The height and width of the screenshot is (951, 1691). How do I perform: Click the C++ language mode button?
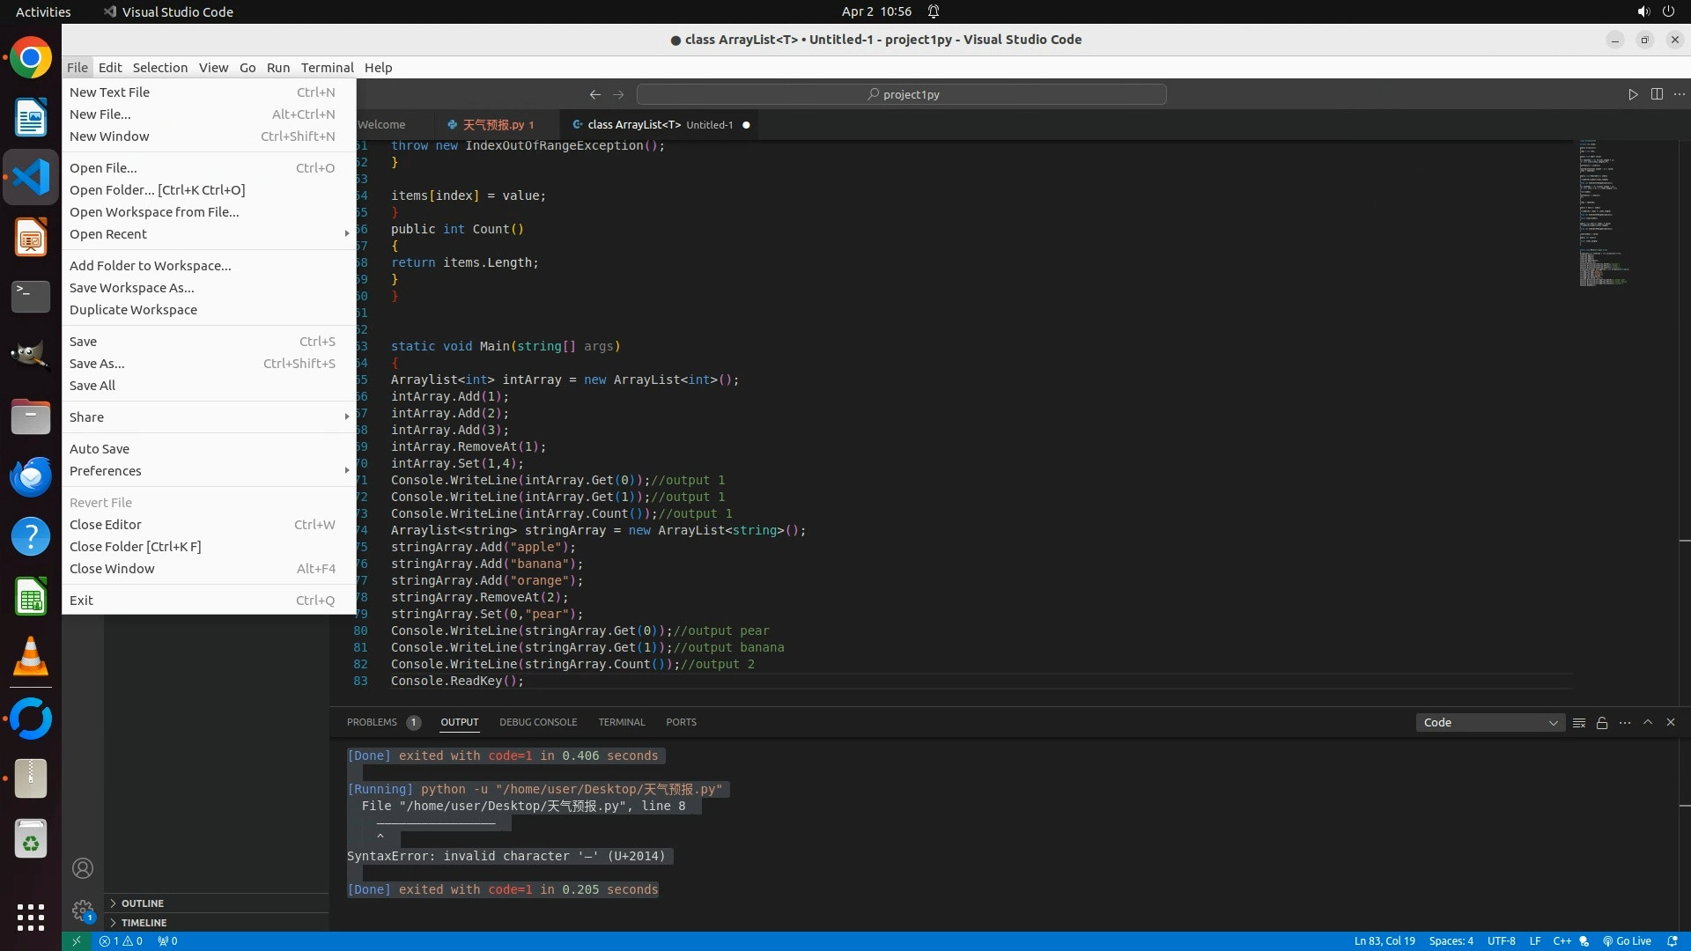pos(1562,941)
